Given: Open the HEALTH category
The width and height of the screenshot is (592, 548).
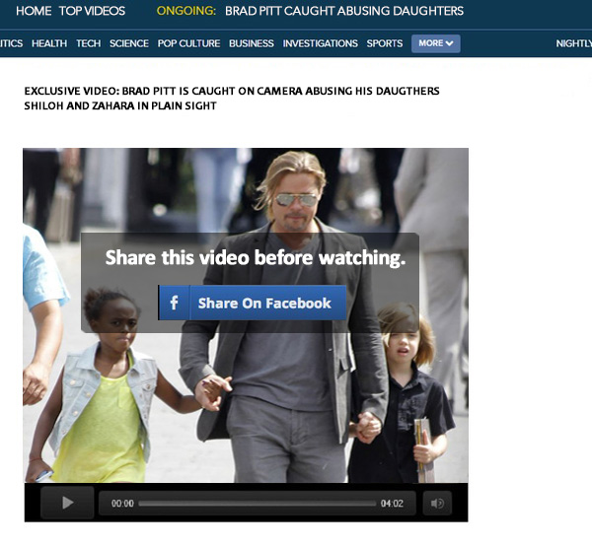Looking at the screenshot, I should coord(49,43).
